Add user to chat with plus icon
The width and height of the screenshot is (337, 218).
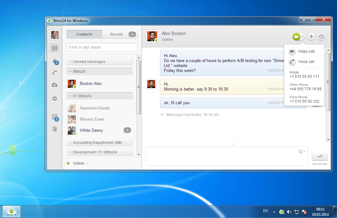(x=311, y=37)
